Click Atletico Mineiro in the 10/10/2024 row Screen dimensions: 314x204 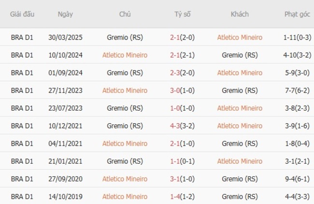(x=125, y=55)
